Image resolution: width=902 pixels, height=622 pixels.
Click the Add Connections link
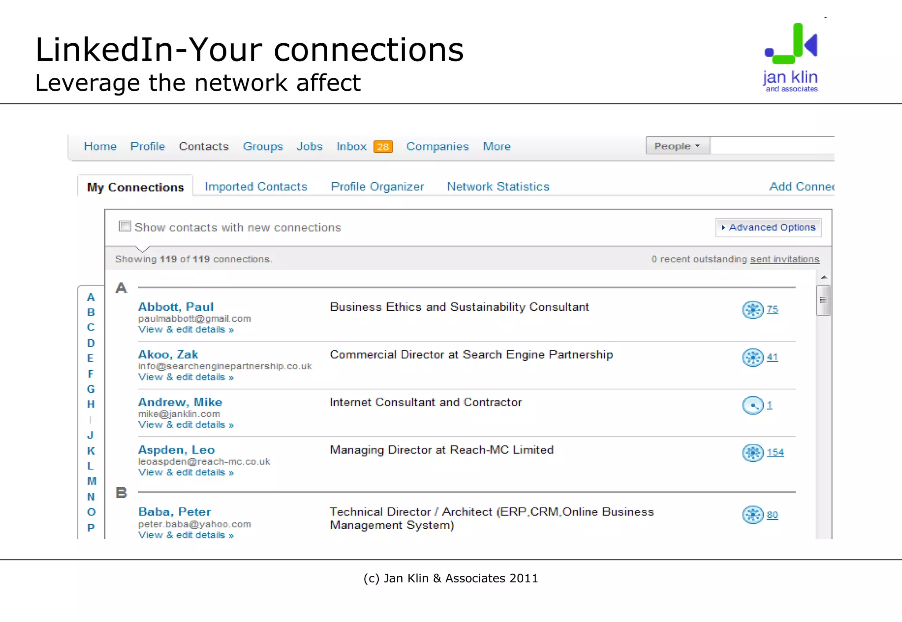coord(802,187)
